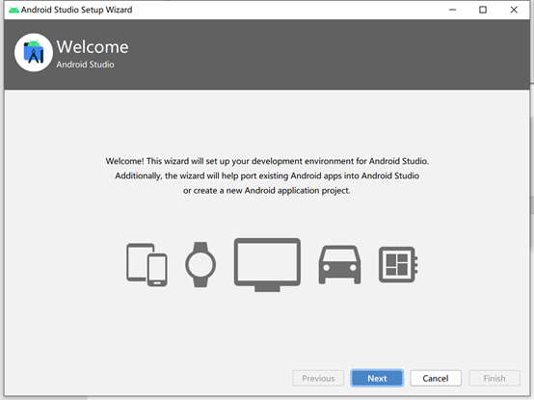
Task: Click the 'Android Studio Setup Wizard' window title
Action: 76,10
